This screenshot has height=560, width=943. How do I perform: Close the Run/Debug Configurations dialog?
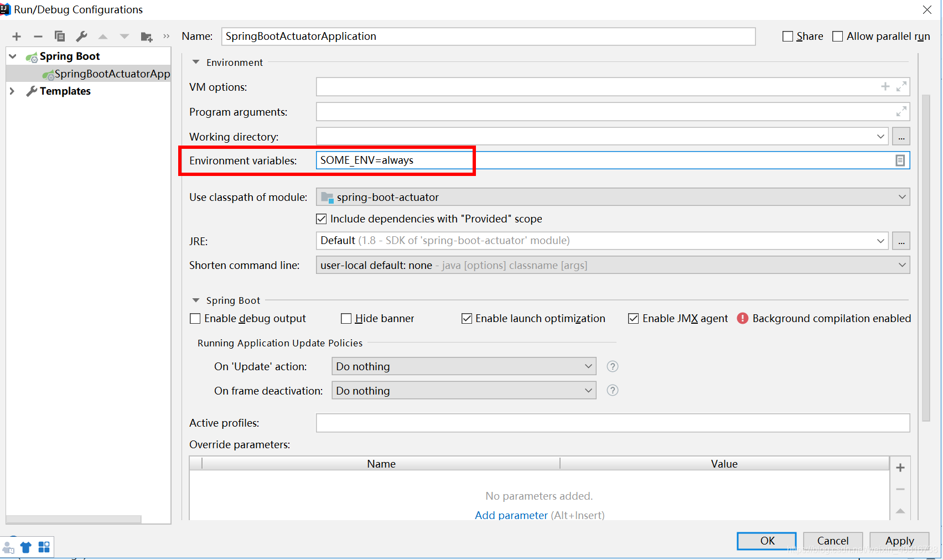[x=927, y=10]
